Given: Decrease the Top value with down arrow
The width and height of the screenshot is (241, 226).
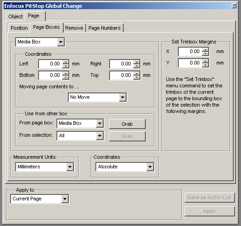Looking at the screenshot, I should (137, 77).
